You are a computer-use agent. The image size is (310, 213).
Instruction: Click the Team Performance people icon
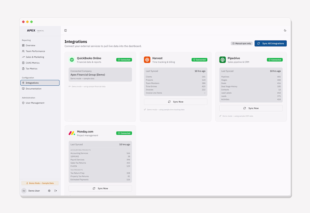coord(23,51)
